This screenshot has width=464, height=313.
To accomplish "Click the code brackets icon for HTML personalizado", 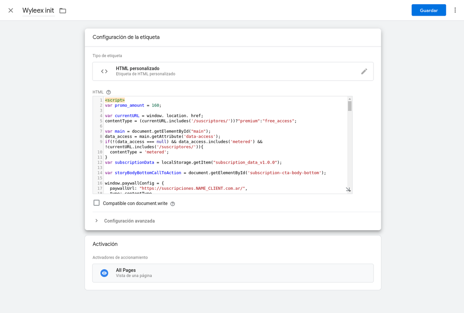I will click(x=104, y=71).
